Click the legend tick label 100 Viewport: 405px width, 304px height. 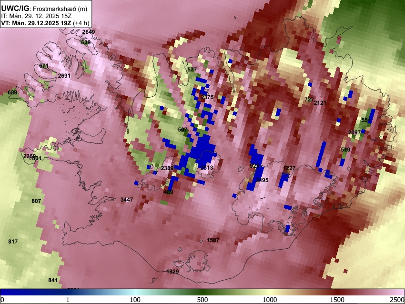coord(135,300)
